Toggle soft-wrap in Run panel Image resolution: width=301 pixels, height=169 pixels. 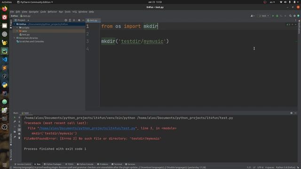19,126
